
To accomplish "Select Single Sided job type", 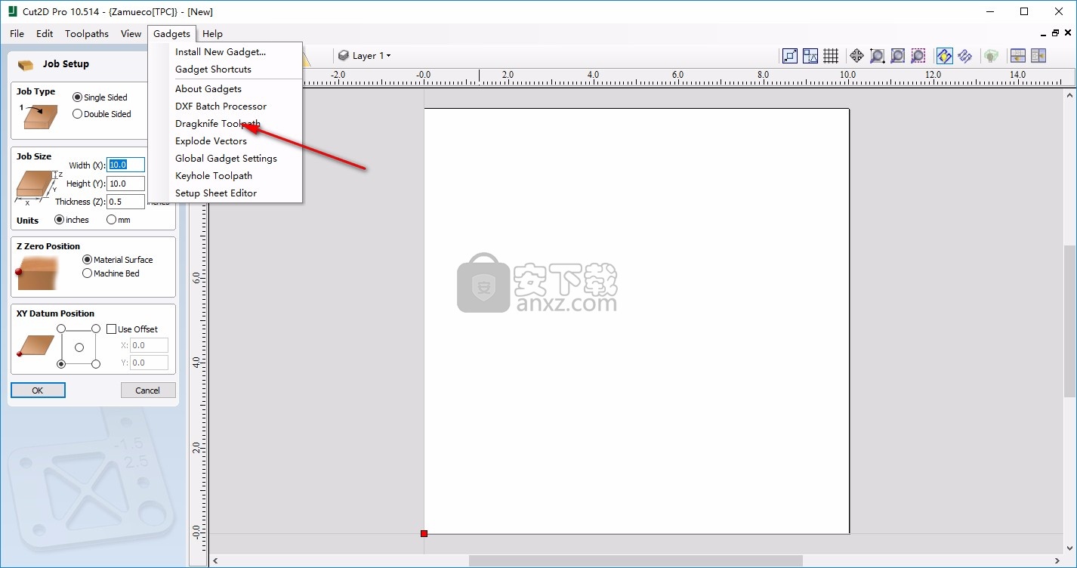I will (77, 97).
